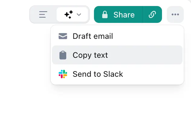
Task: Copy the share link via the chain icon
Action: pyautogui.click(x=152, y=14)
